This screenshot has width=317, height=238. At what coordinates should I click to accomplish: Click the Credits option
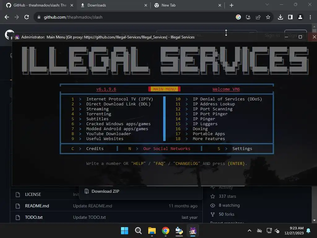(95, 148)
